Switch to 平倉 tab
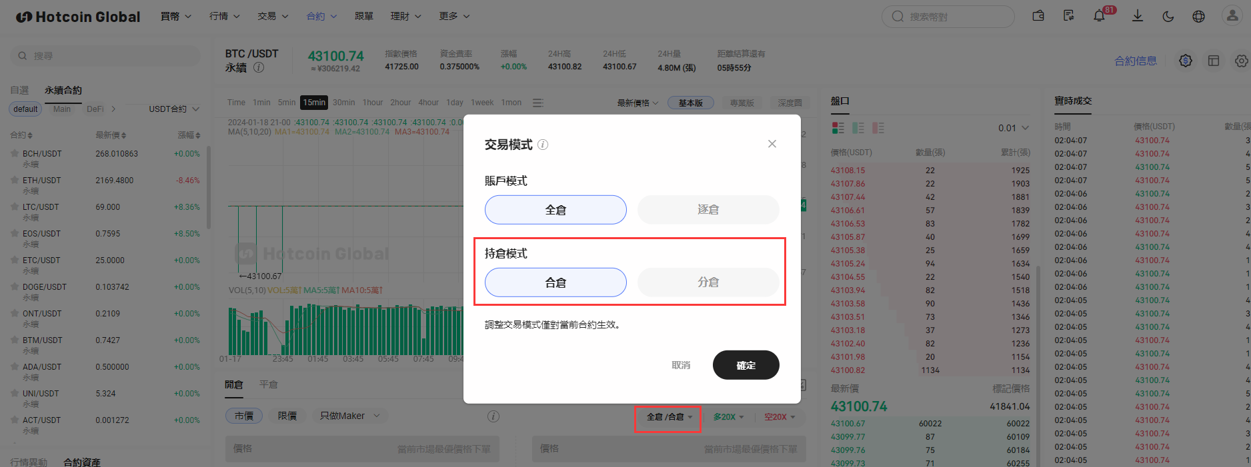 point(269,384)
